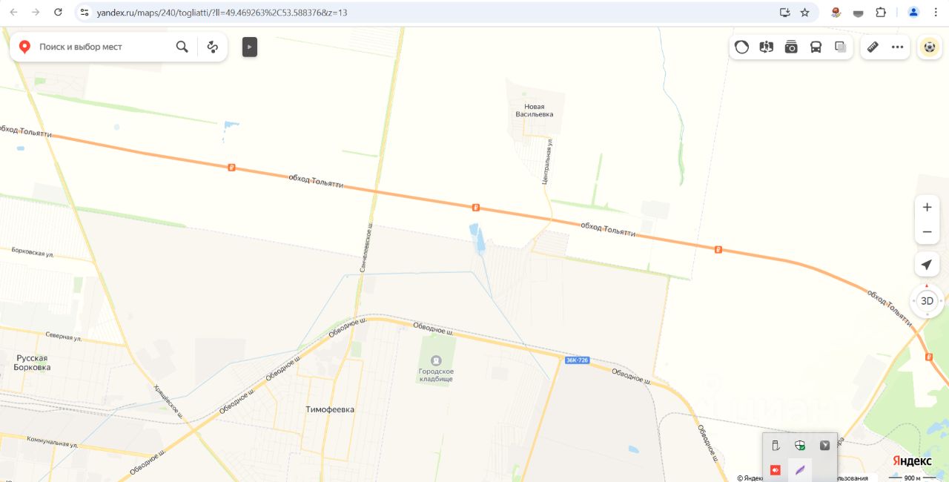Open the three-dots more menu on map
949x482 pixels.
click(x=897, y=47)
